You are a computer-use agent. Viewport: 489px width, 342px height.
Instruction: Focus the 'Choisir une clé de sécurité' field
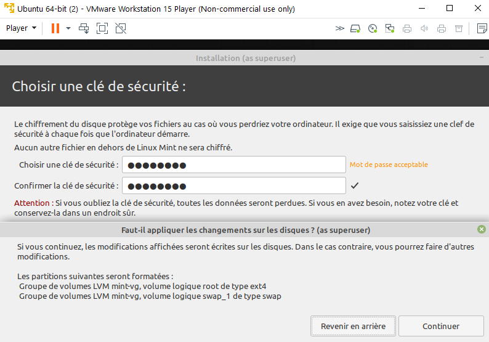click(234, 165)
